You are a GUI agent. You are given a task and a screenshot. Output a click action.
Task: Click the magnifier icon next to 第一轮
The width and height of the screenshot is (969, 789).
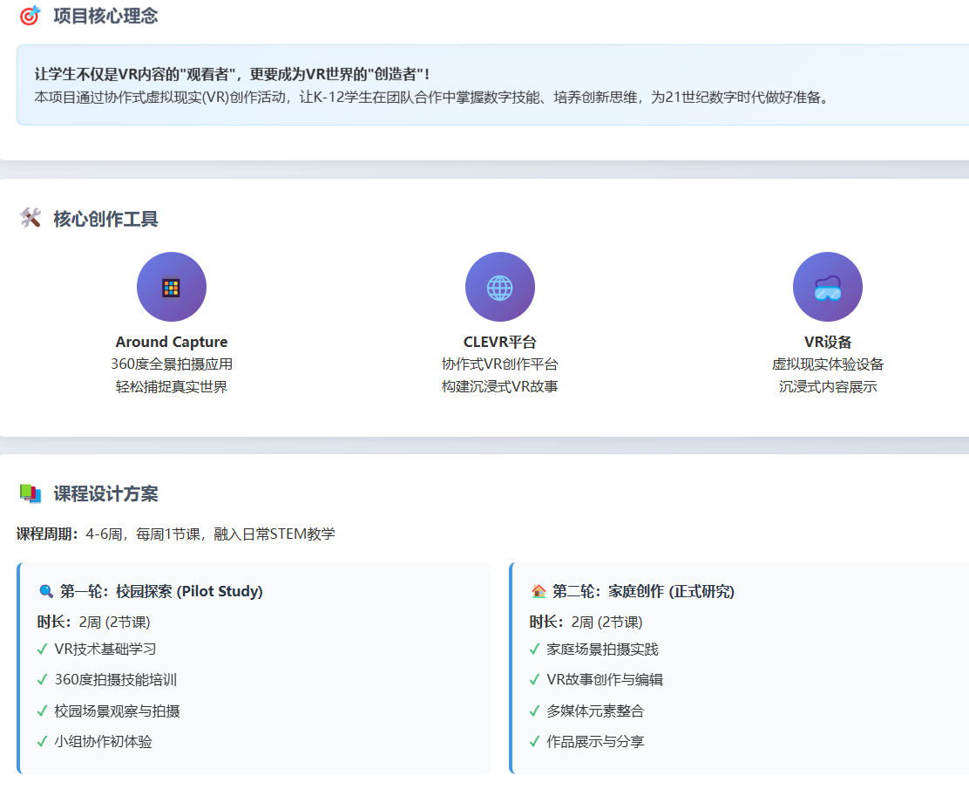46,591
